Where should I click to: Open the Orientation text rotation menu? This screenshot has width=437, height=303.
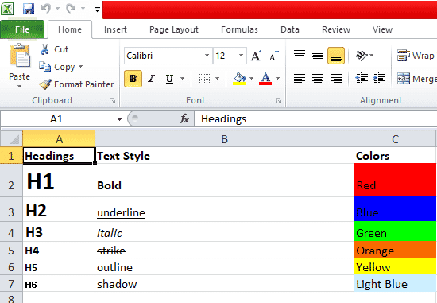[x=365, y=56]
